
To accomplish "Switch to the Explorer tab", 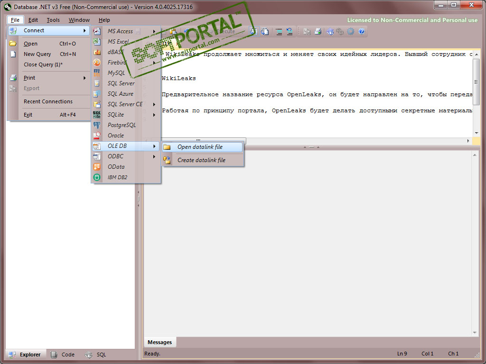I will pyautogui.click(x=26, y=355).
